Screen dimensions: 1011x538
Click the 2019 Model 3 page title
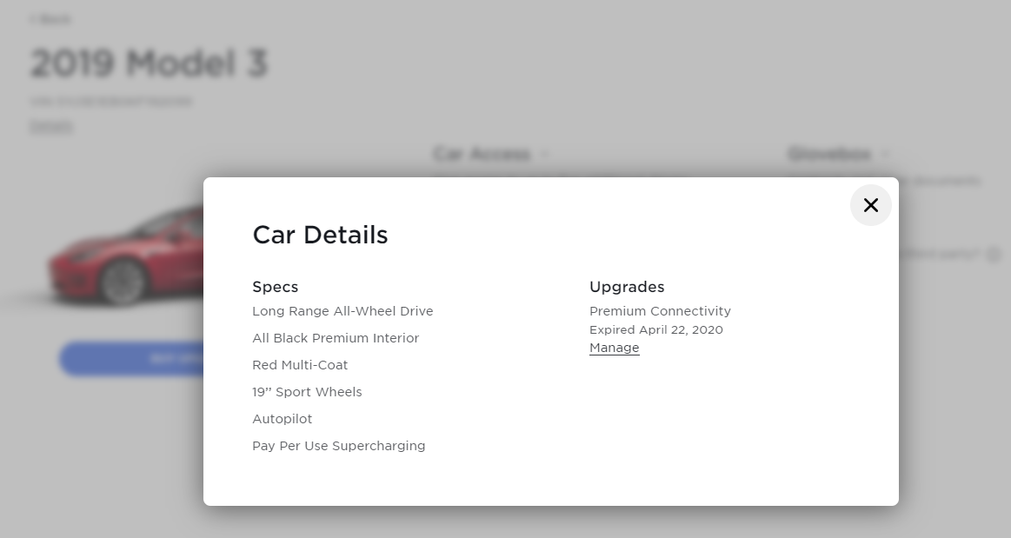[x=149, y=63]
